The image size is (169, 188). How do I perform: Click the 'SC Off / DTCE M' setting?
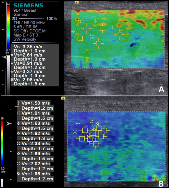30,31
